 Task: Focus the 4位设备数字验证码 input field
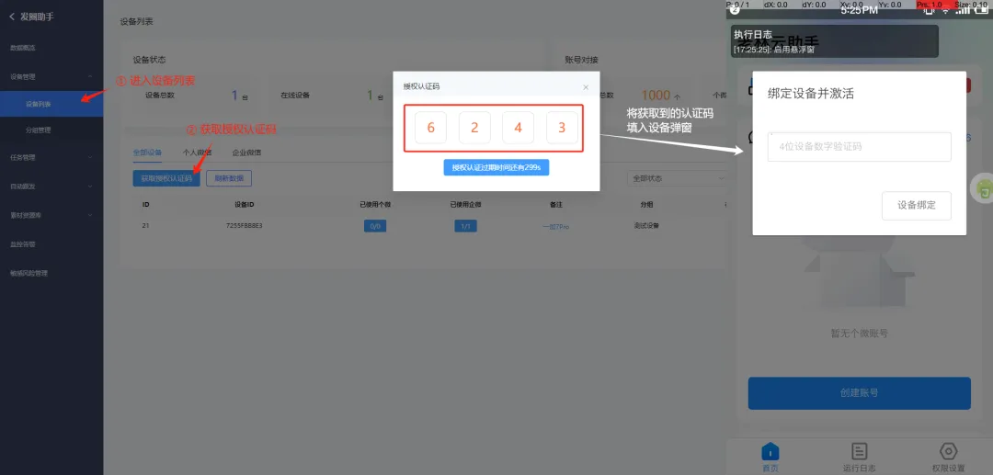tap(860, 147)
